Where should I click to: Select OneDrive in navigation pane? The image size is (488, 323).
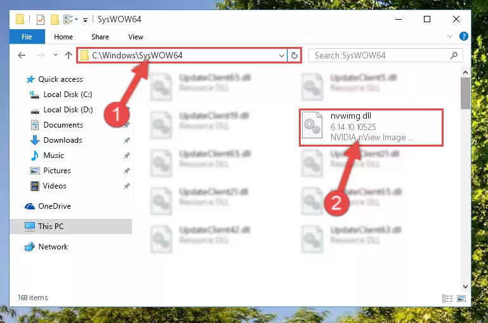click(x=48, y=206)
